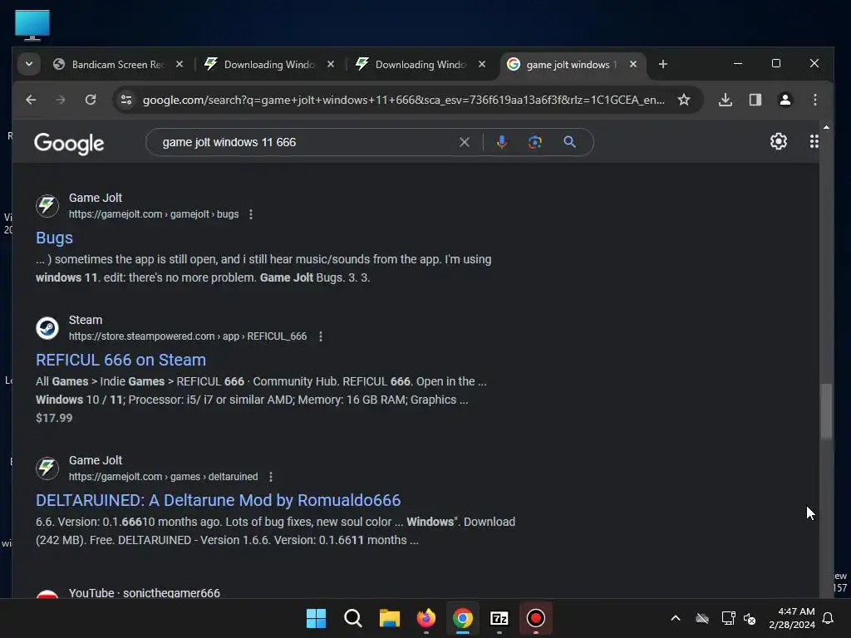Start voice search with microphone

click(502, 142)
